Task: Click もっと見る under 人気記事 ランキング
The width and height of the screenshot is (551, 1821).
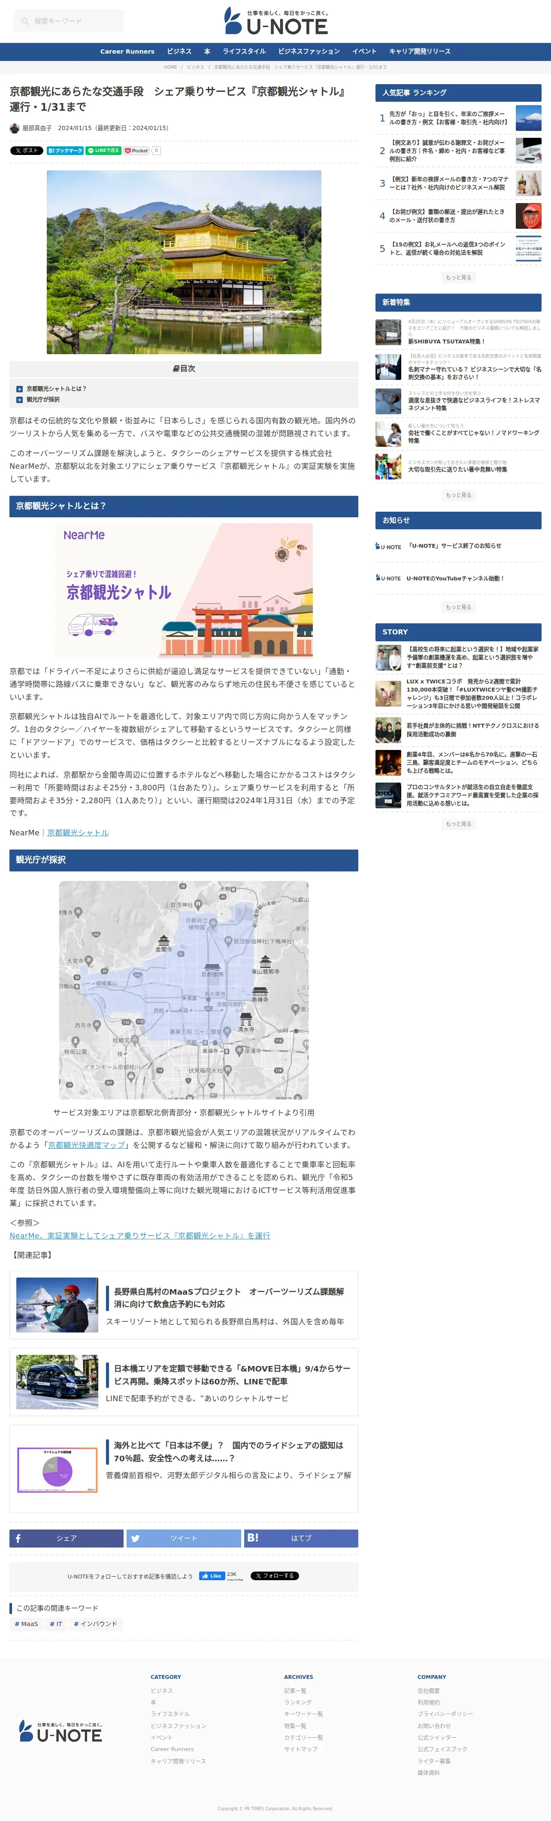Action: (x=458, y=278)
